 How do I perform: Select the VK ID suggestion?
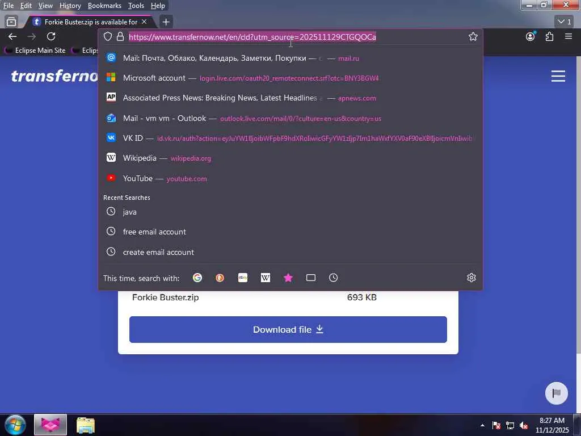point(290,138)
